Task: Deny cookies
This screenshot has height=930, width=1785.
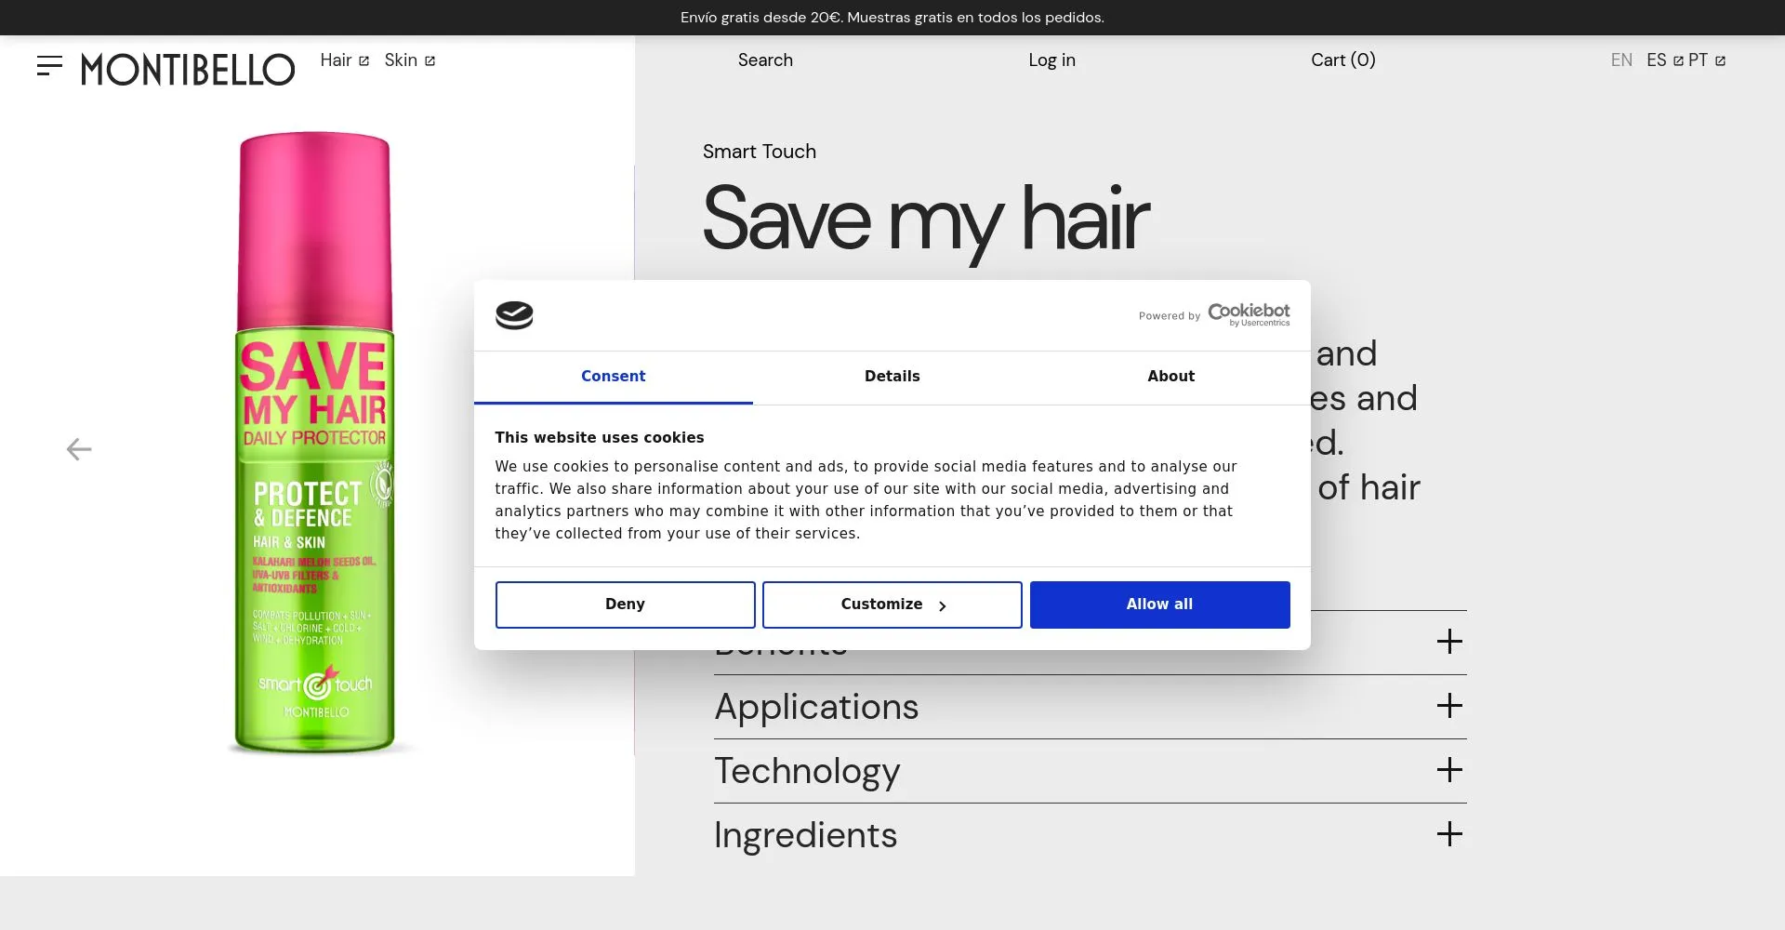Action: click(625, 604)
